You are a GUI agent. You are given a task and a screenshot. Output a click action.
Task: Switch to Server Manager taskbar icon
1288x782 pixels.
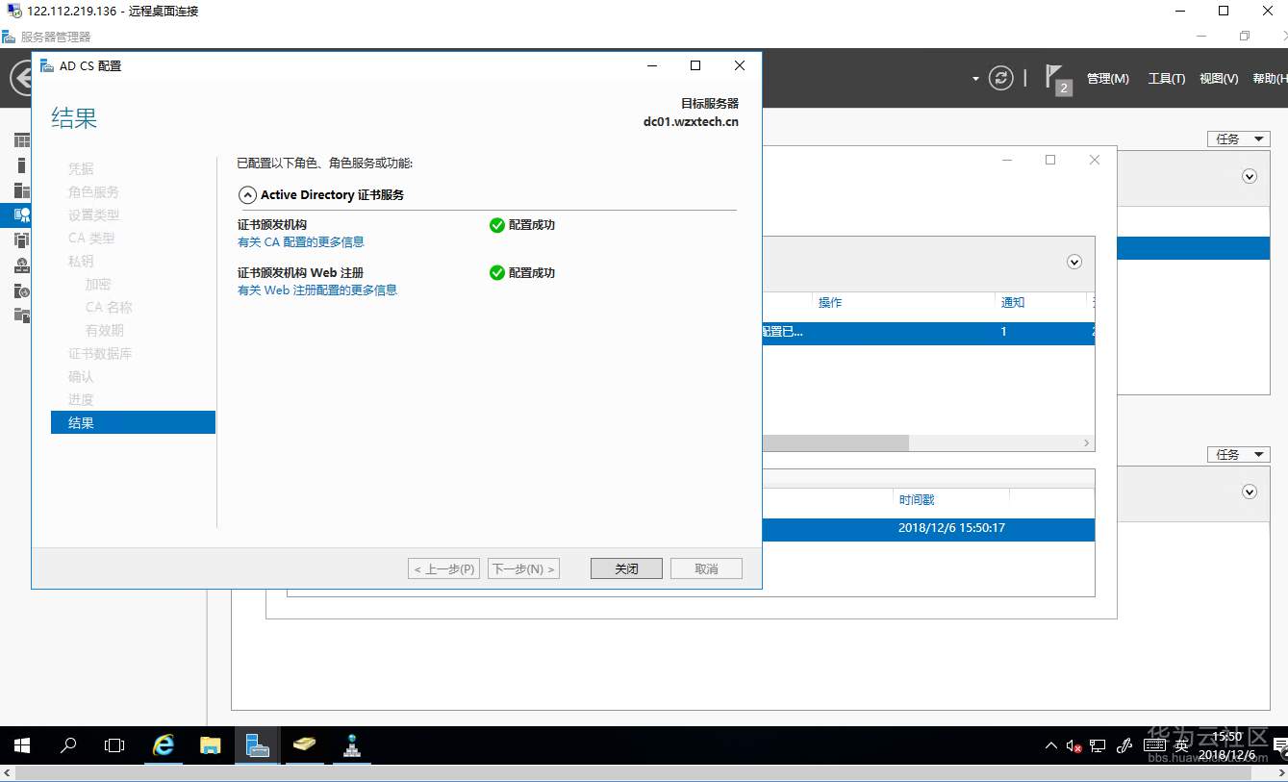(257, 745)
